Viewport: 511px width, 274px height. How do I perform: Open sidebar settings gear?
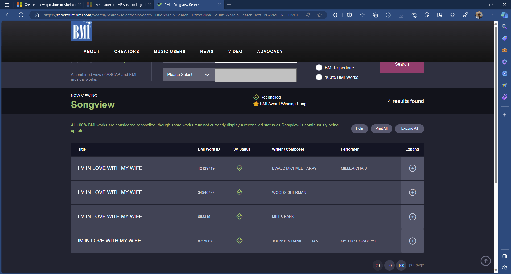coord(504,268)
